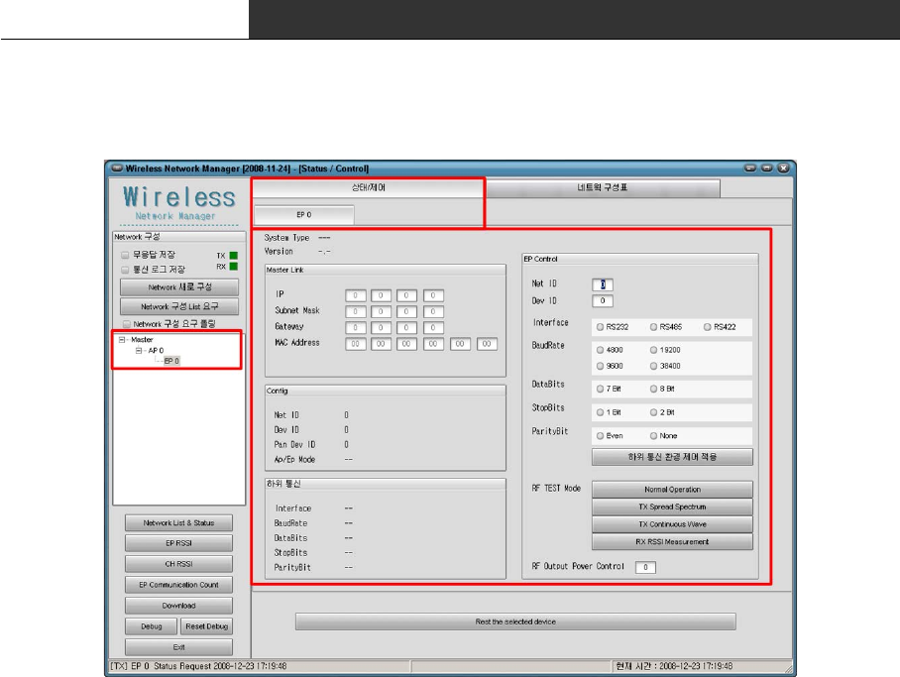Start RX RSSI Measurement mode

[672, 541]
